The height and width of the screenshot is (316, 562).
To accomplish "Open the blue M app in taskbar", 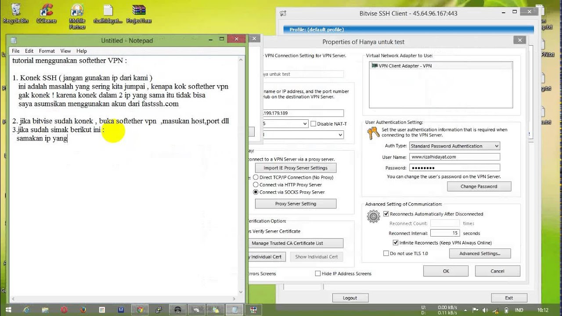I will tap(121, 310).
